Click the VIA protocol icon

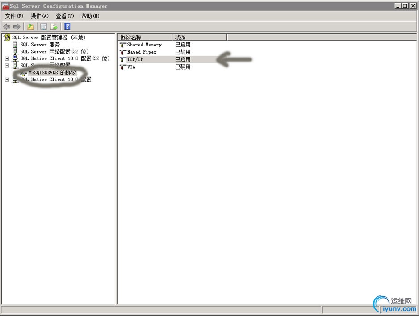pos(123,67)
